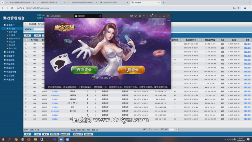
Task: Click the bottom 设置机器人 button
Action: point(55,134)
